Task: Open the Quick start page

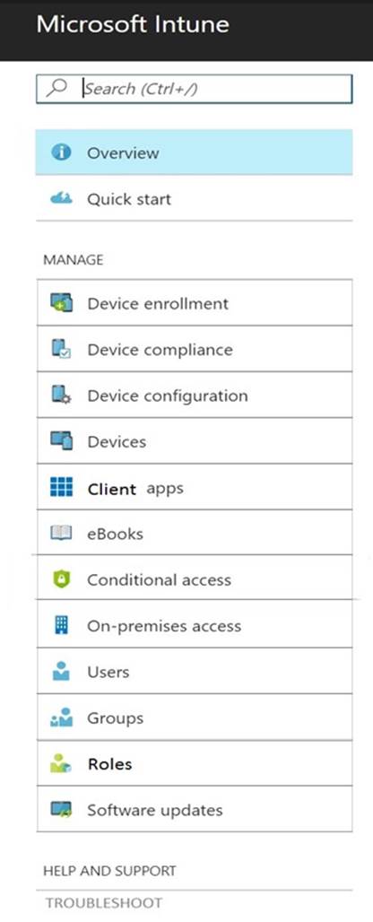Action: [x=194, y=199]
